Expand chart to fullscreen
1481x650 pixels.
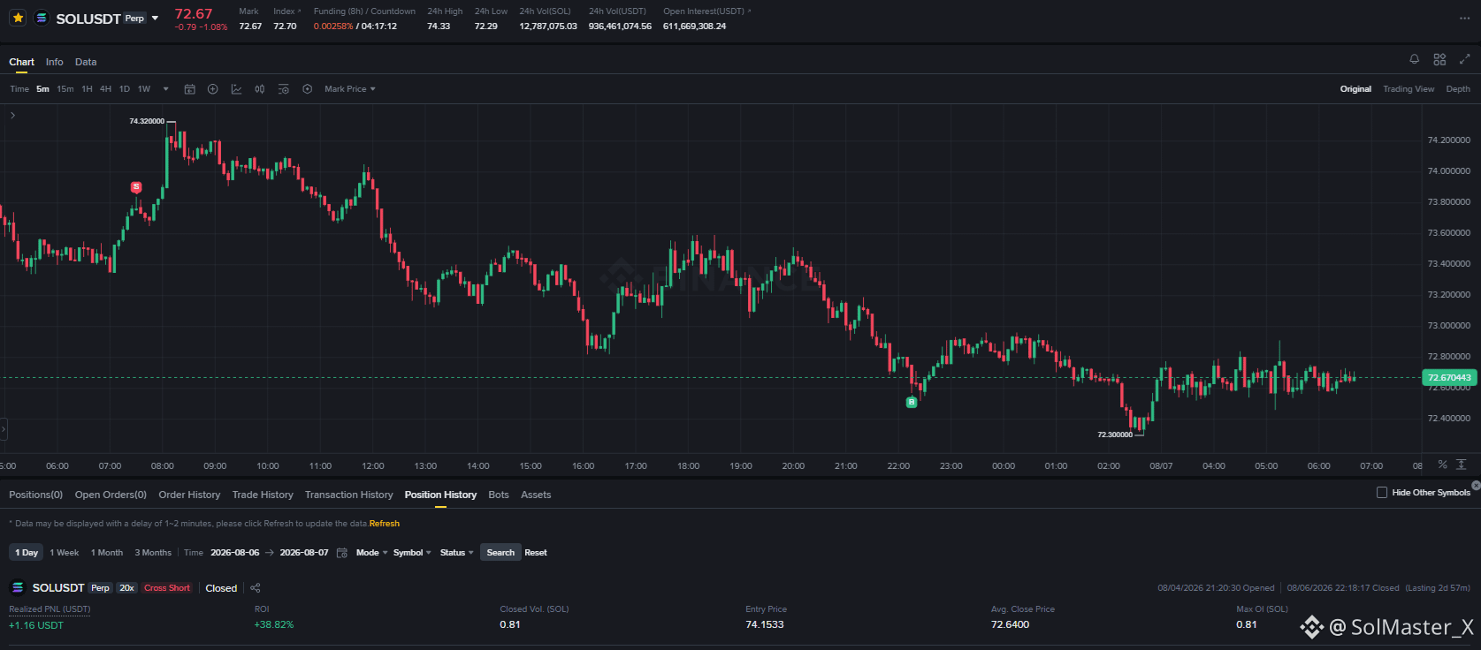1464,59
